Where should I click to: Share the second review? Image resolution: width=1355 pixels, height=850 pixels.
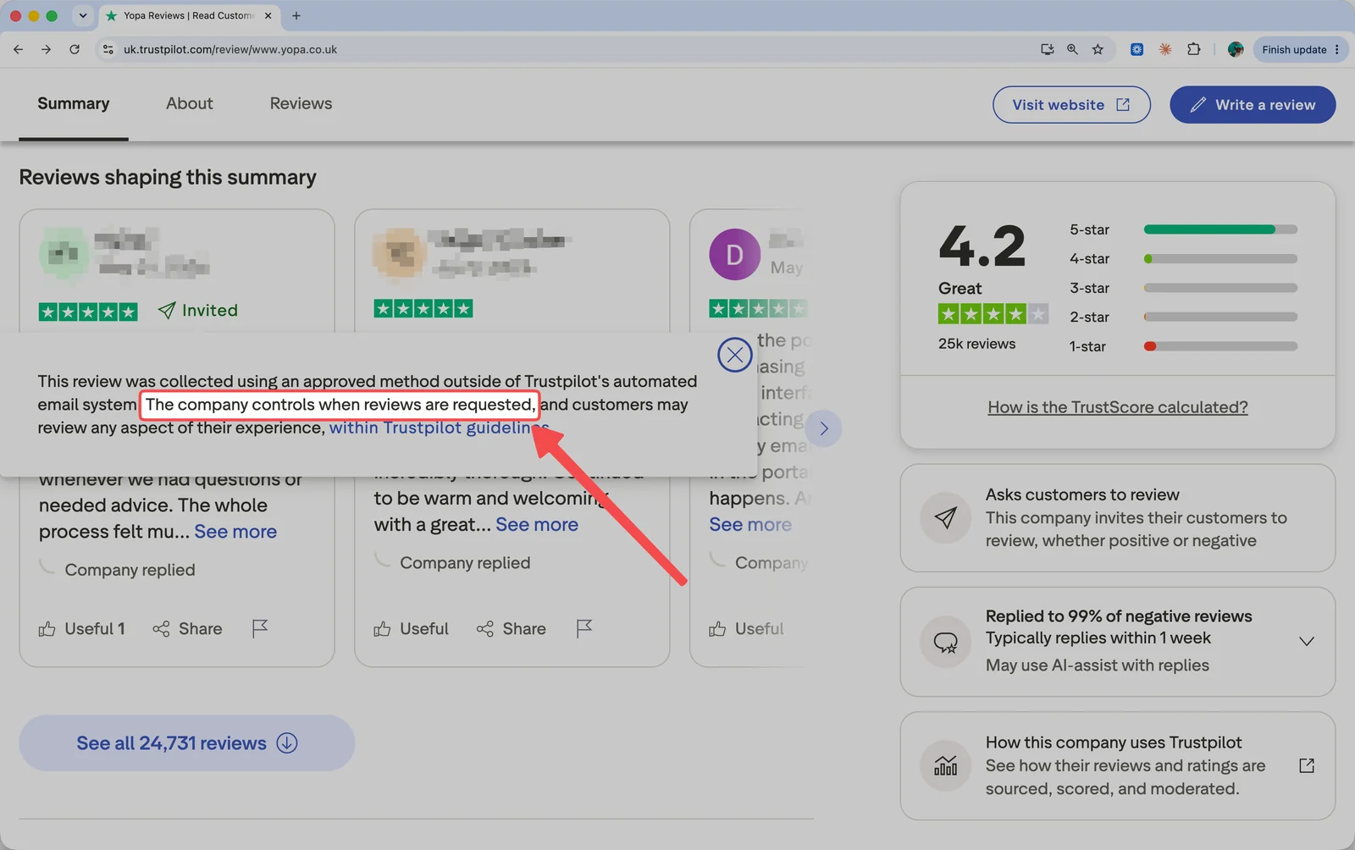pos(511,628)
